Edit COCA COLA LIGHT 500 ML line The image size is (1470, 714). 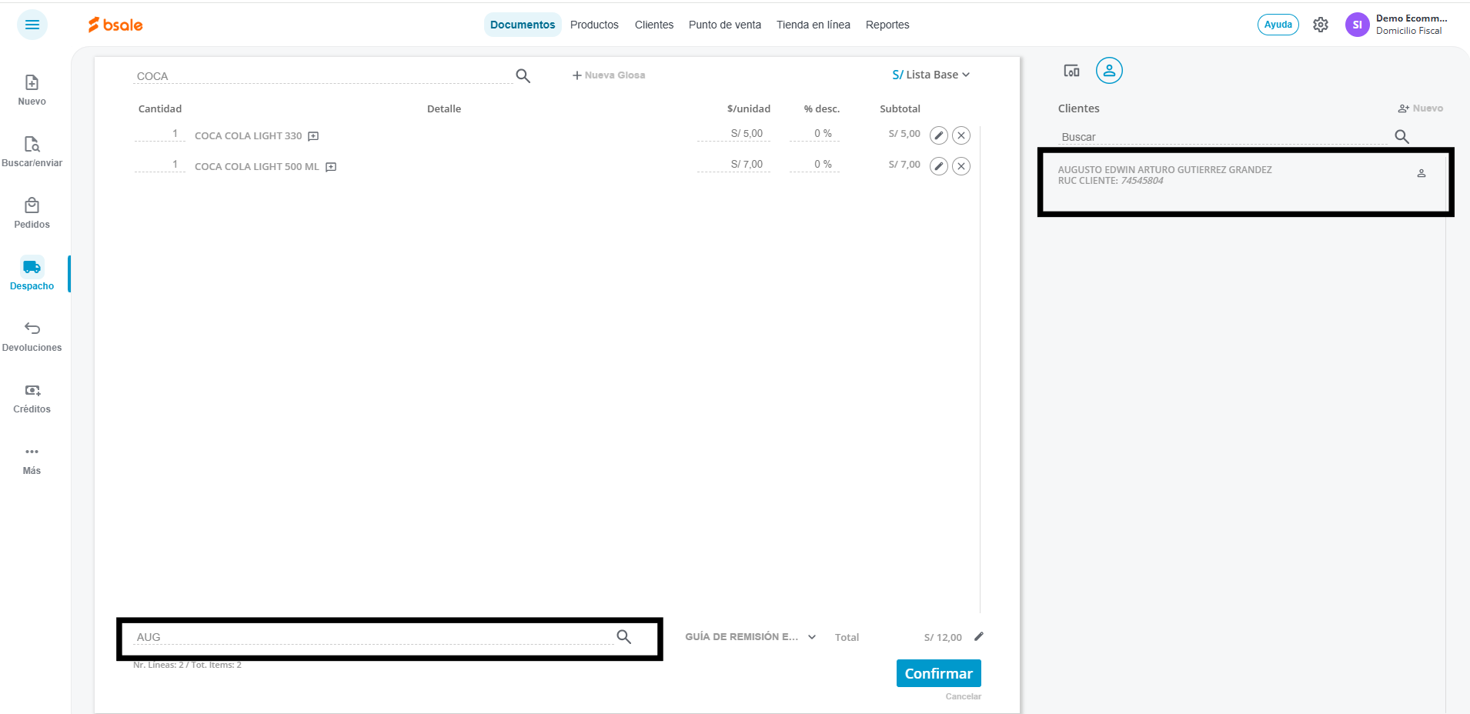point(939,166)
